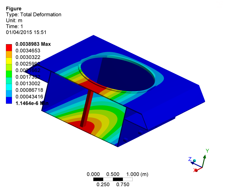Click the '01/04/2015 15:51' timestamp
Screen dimensions: 226x188
(26, 32)
